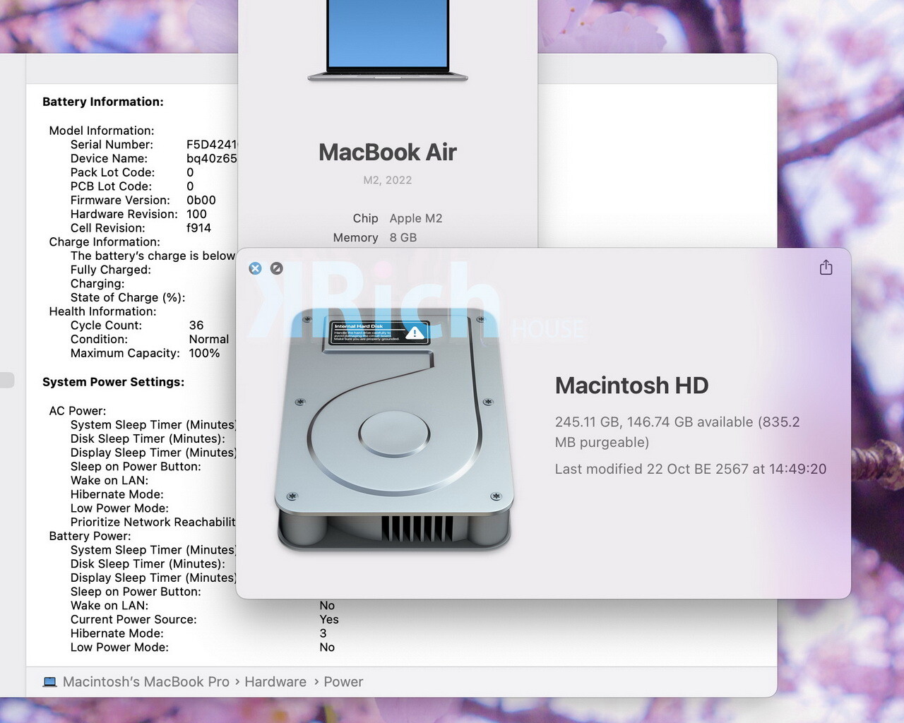This screenshot has width=904, height=723.
Task: Select the Serial Number row
Action: click(x=153, y=145)
